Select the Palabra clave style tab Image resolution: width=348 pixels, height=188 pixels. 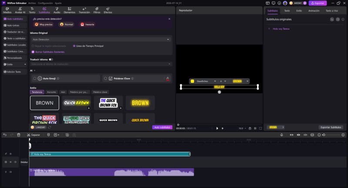tap(100, 92)
